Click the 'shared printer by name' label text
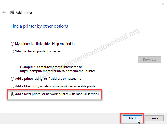Viewport: 167px width, 124px height. click(43, 51)
